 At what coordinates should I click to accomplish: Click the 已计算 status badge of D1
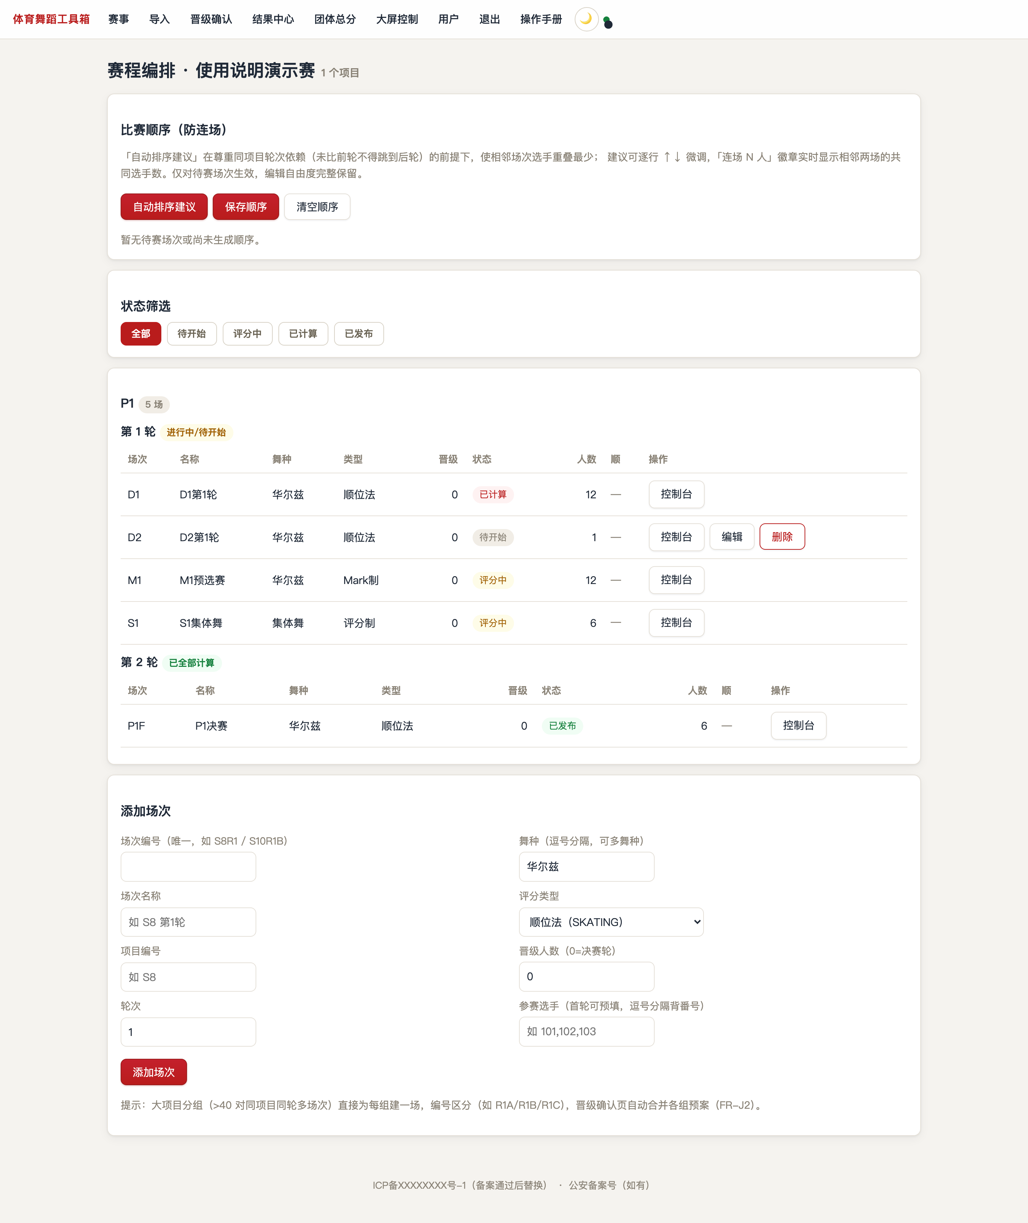coord(493,495)
